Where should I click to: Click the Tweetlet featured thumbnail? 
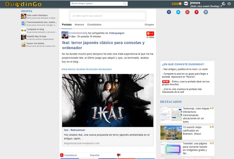(x=171, y=149)
